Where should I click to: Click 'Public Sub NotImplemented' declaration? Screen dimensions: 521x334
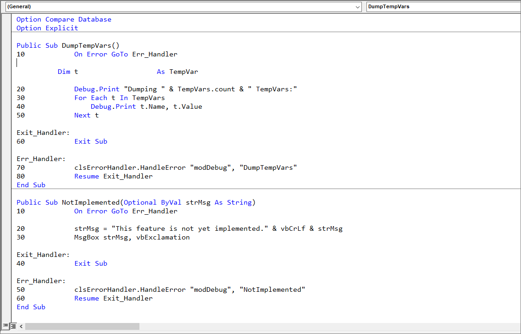click(68, 202)
